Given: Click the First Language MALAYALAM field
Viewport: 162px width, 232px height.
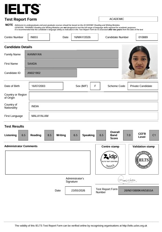Looking at the screenshot, I should pyautogui.click(x=94, y=116).
